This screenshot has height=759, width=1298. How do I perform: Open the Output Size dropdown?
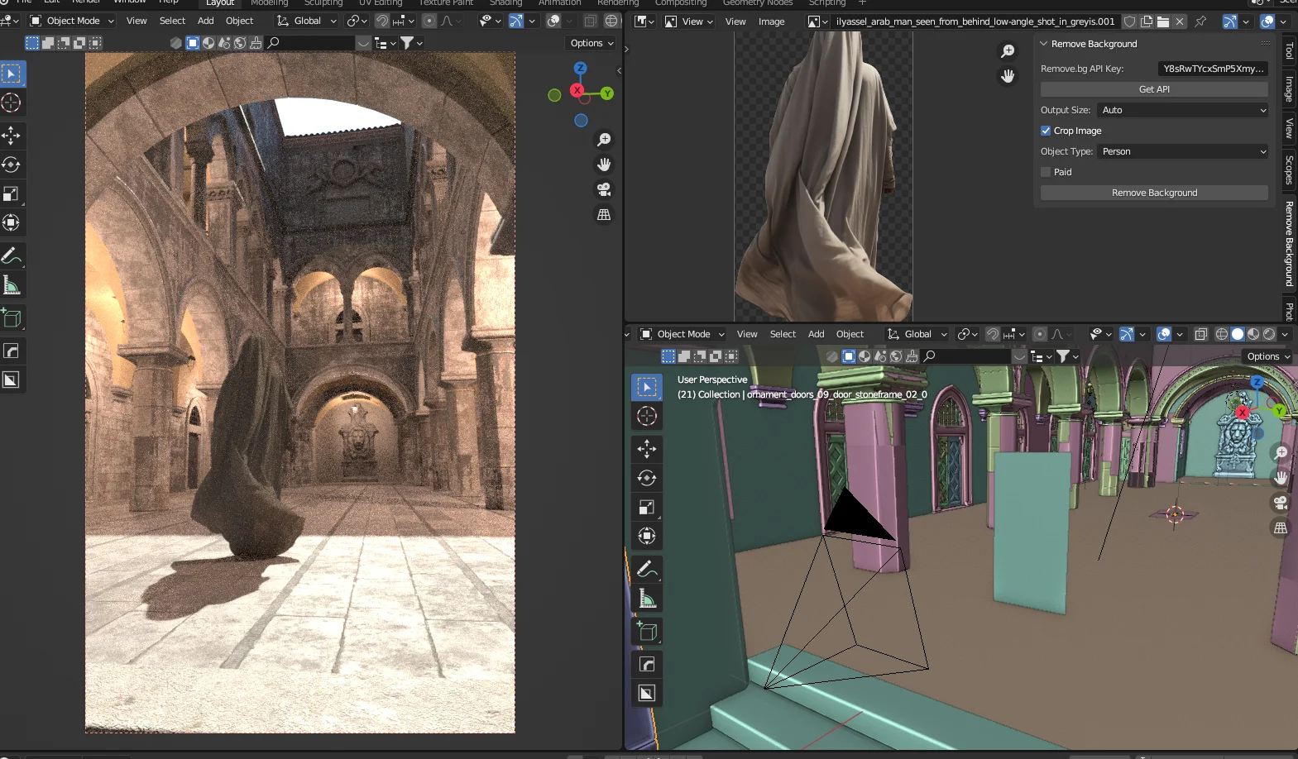coord(1183,110)
